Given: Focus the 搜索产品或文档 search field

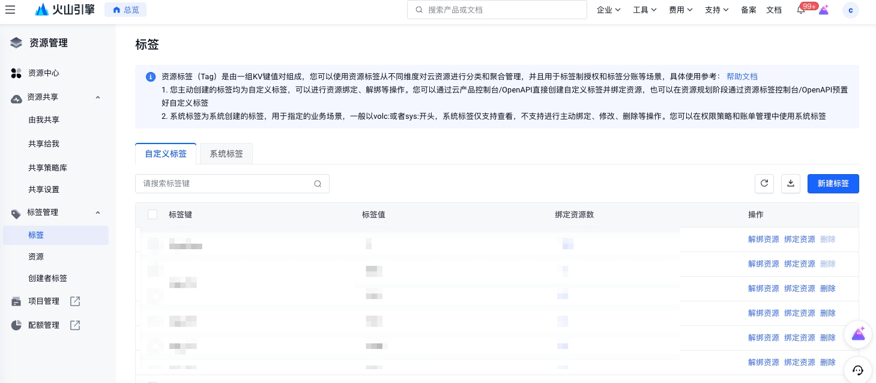Looking at the screenshot, I should click(497, 10).
